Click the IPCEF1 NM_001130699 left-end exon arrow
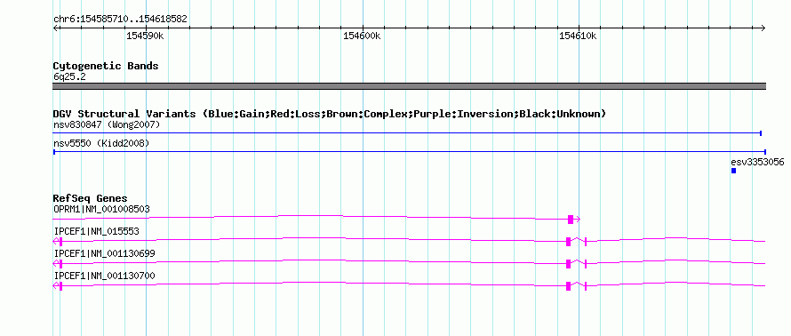 (x=58, y=264)
